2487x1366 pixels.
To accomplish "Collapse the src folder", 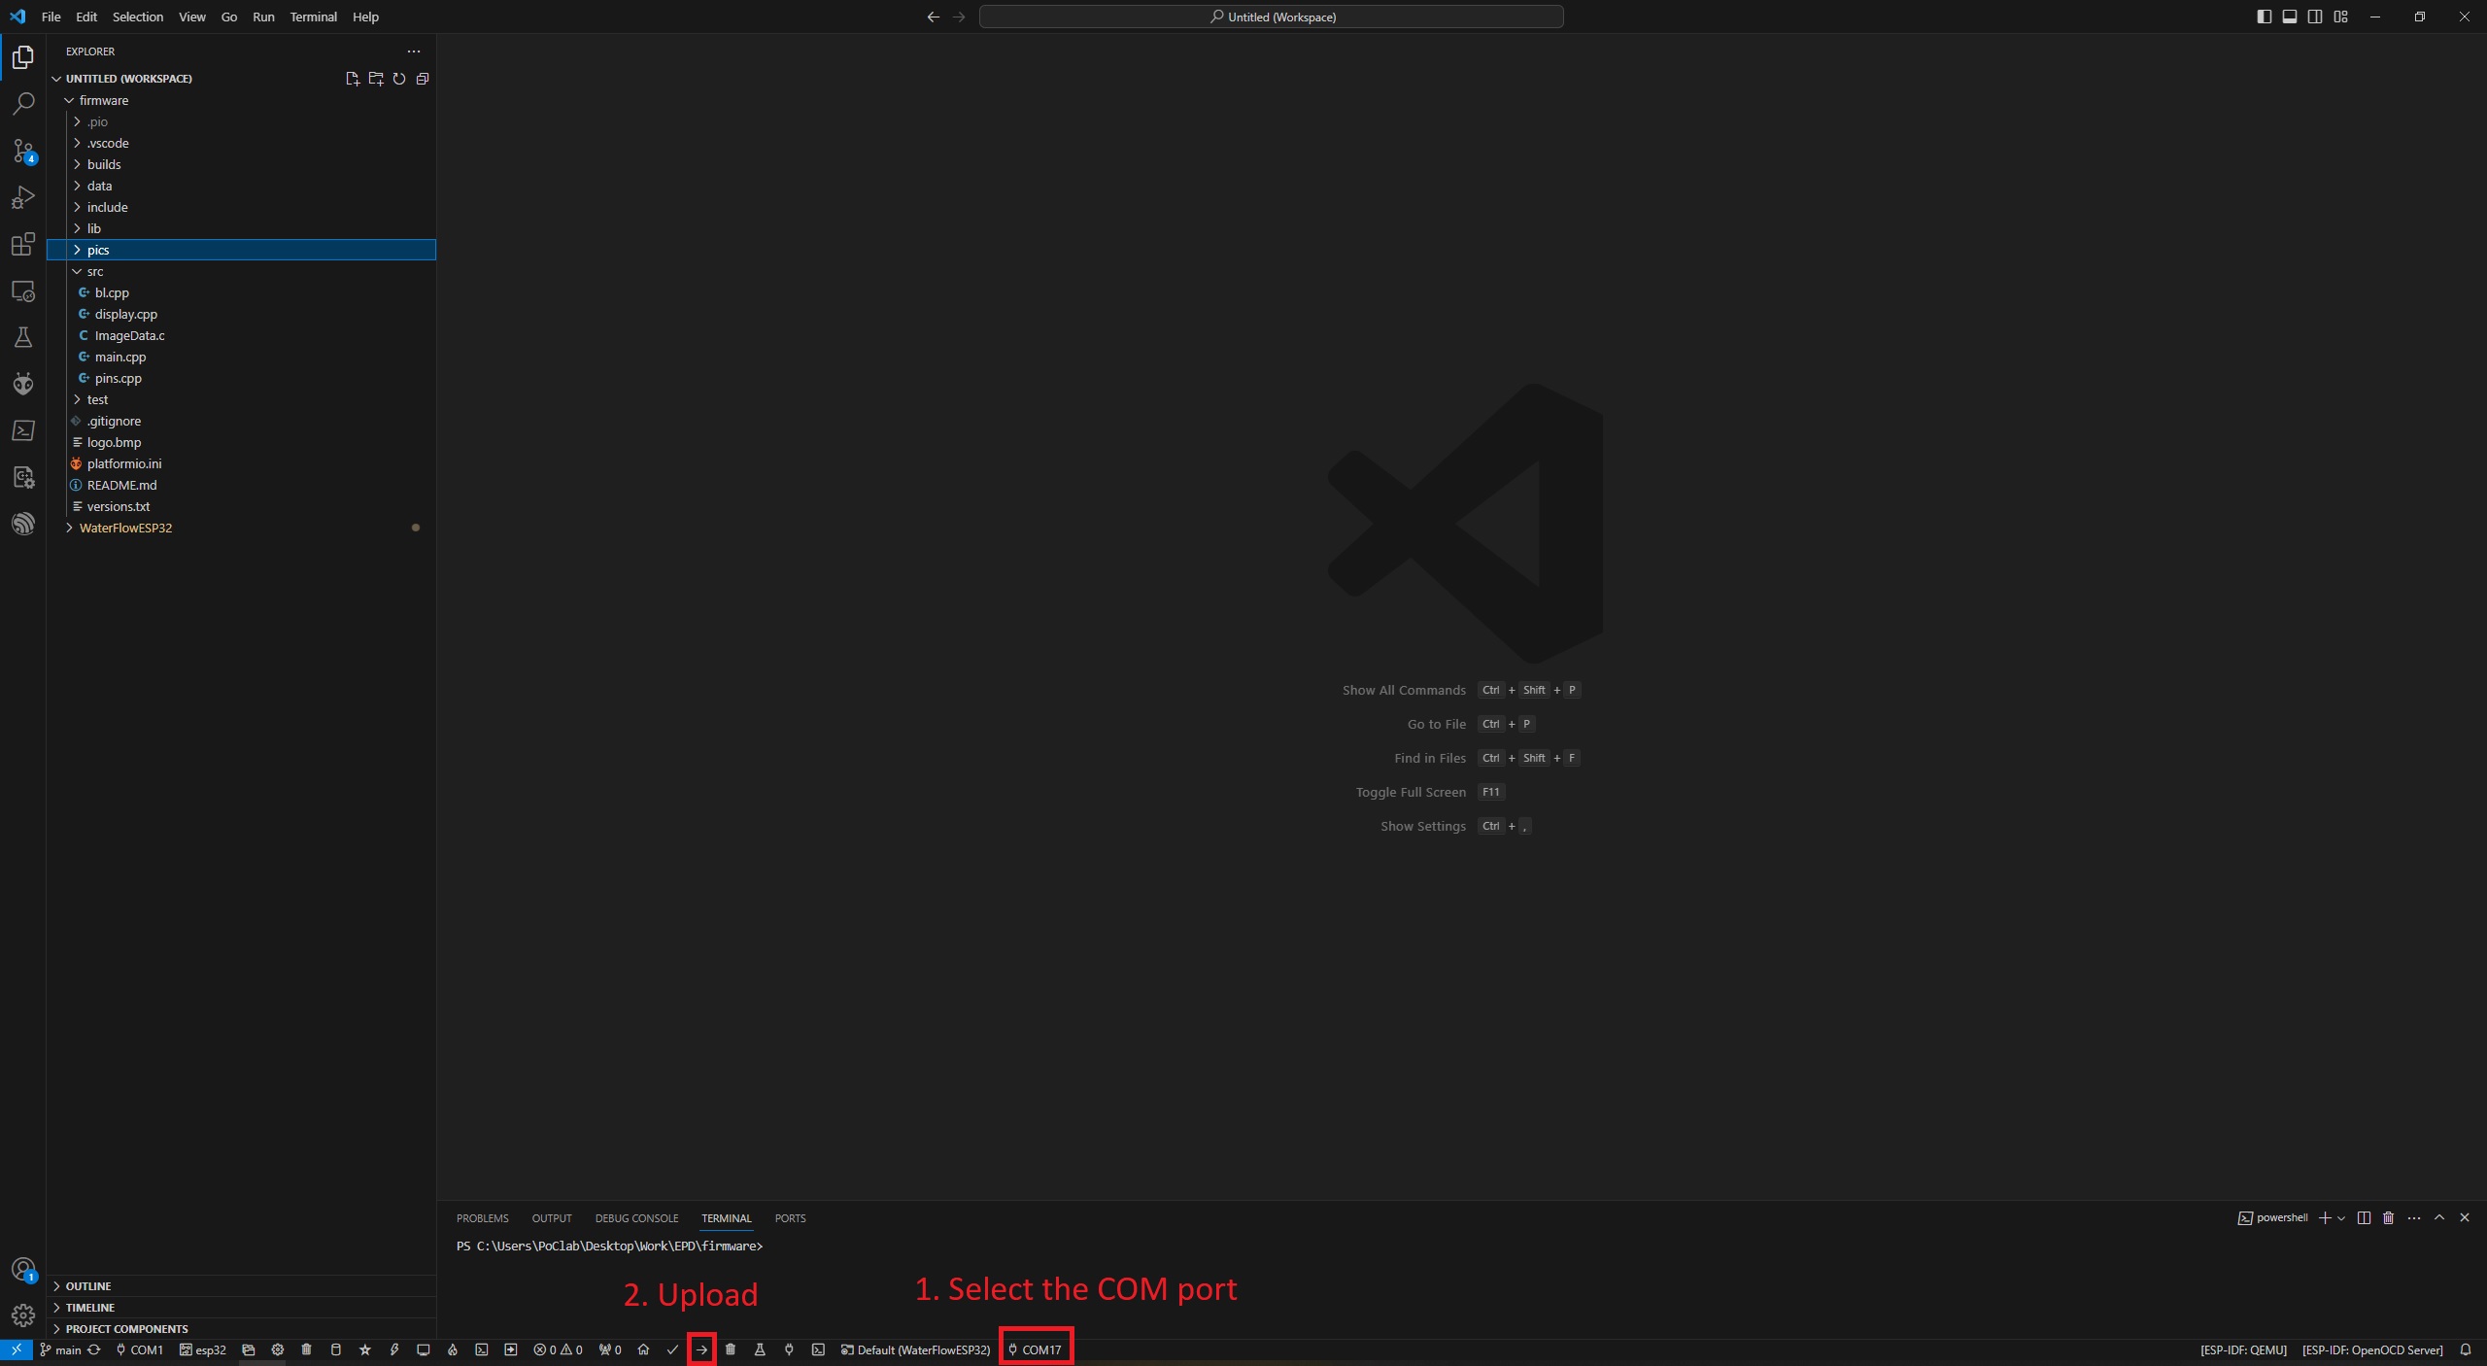I will tap(241, 271).
